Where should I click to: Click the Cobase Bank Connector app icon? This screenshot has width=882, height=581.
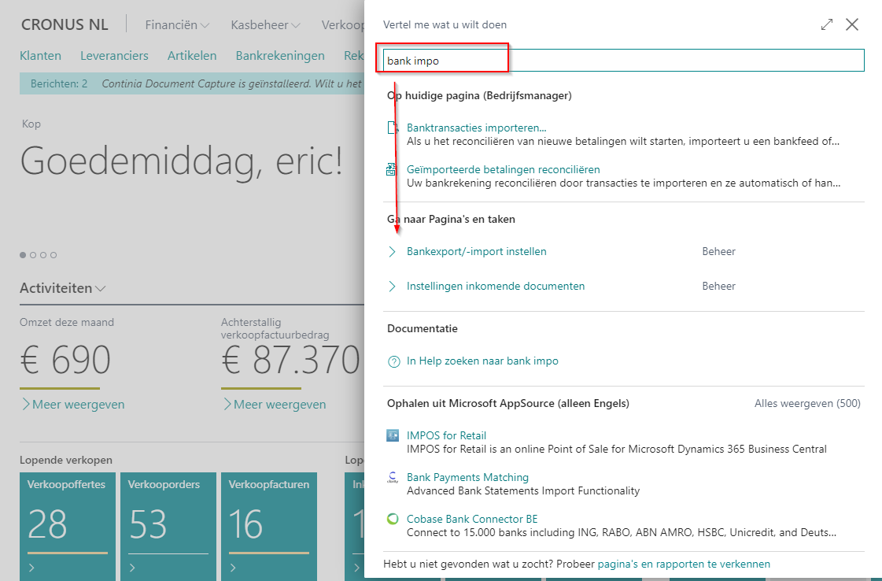(393, 519)
